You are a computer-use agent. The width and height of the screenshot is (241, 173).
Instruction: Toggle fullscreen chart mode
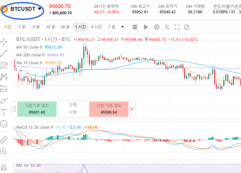tap(177, 27)
